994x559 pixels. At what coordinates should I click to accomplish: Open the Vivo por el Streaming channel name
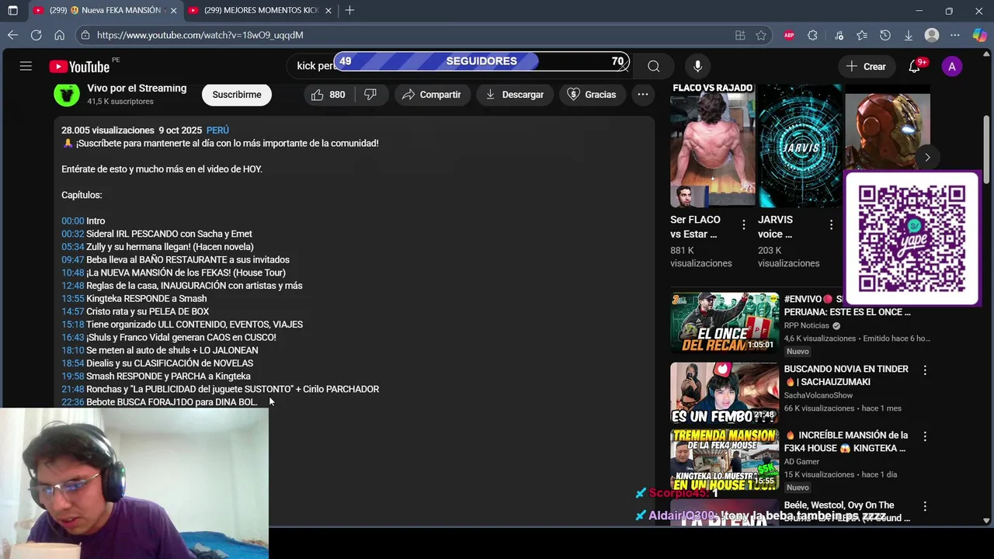tap(137, 89)
